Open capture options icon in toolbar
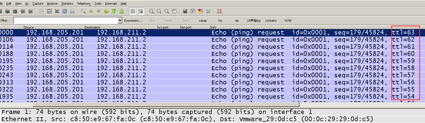 [x=8, y=11]
